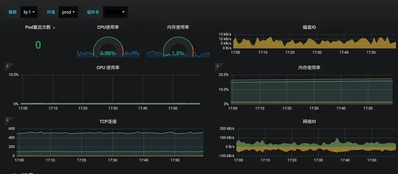Click 17:20 time label in TCP连接 graph

[x=81, y=160]
